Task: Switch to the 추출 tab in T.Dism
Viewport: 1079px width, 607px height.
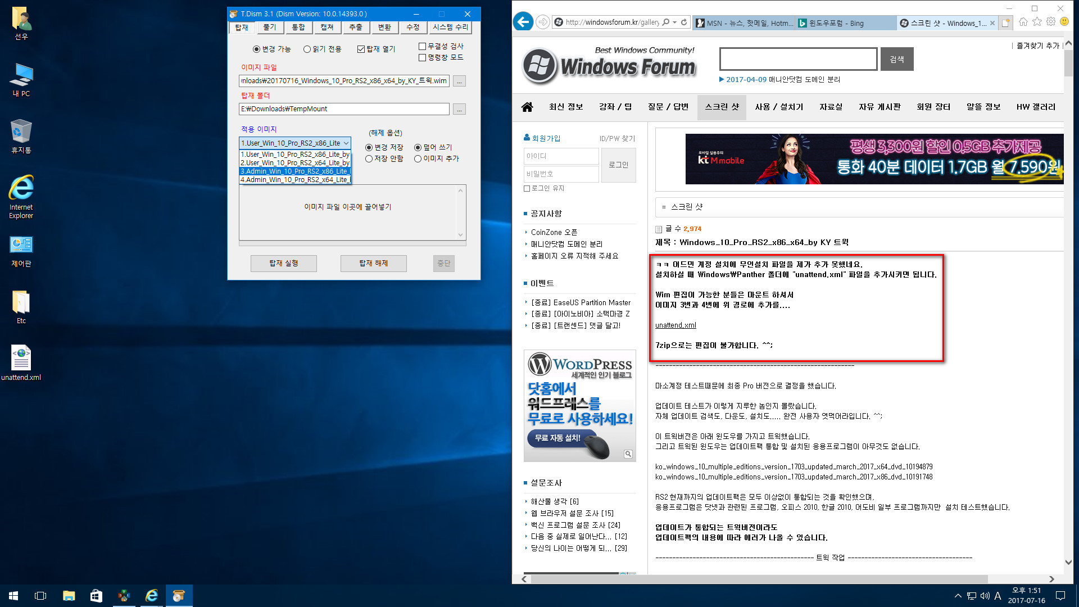Action: (x=356, y=27)
